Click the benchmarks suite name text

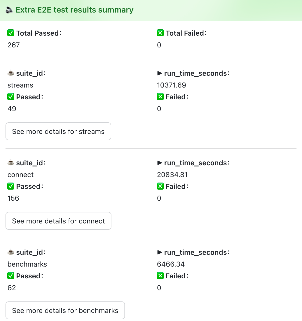coord(27,264)
